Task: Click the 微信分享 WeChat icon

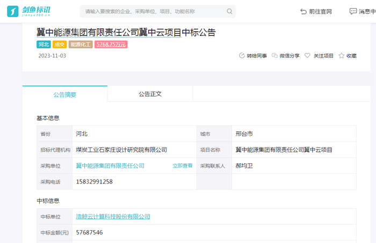Action: (274, 56)
